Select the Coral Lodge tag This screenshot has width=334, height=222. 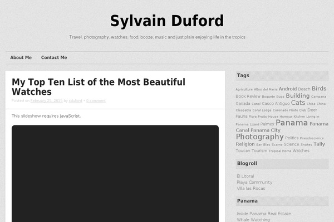click(262, 110)
